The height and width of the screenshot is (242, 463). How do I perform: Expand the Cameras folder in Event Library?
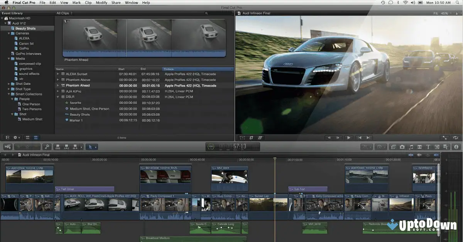8,33
